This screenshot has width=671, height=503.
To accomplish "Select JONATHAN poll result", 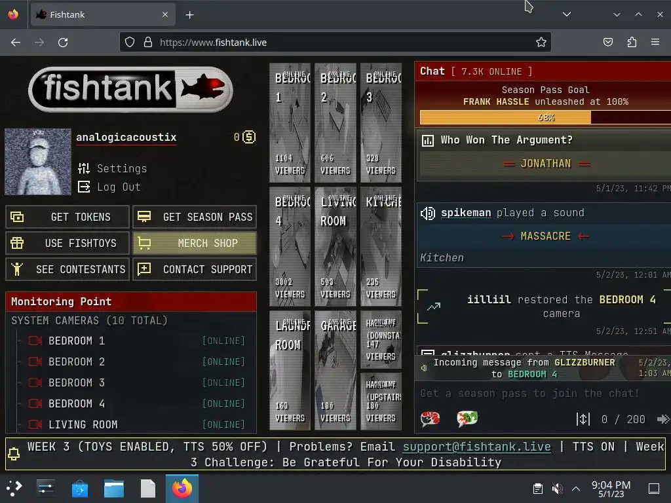I will pyautogui.click(x=546, y=163).
